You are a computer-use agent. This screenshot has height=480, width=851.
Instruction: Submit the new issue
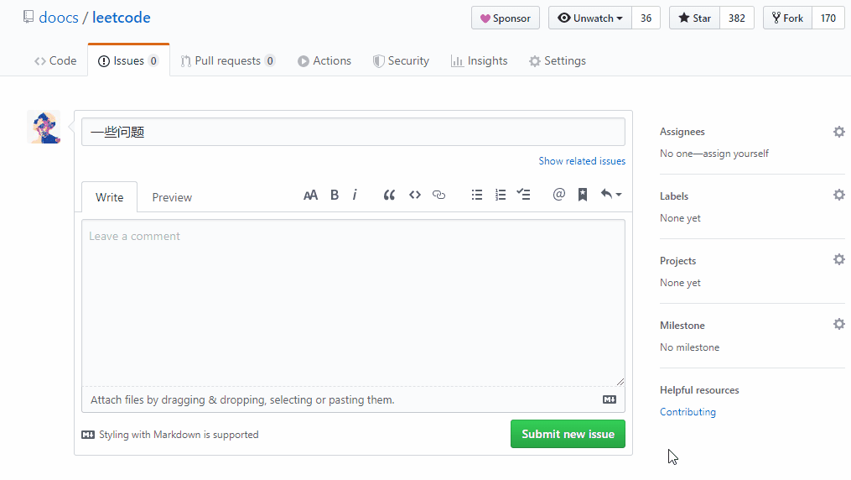(x=568, y=434)
